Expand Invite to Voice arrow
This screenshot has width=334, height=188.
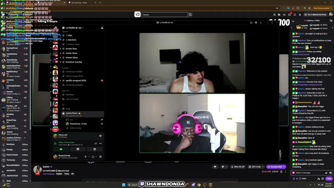102,128
